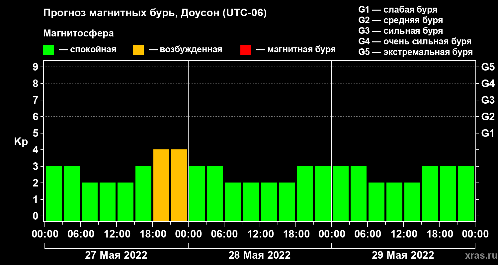Click the '— возбужденная' legend label

(x=185, y=50)
